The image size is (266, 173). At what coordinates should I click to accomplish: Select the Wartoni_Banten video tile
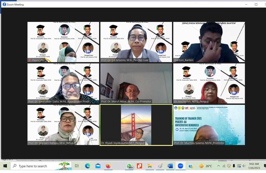[209, 42]
